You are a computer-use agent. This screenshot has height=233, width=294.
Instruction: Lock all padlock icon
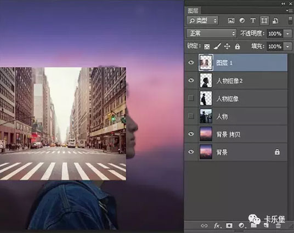point(237,46)
